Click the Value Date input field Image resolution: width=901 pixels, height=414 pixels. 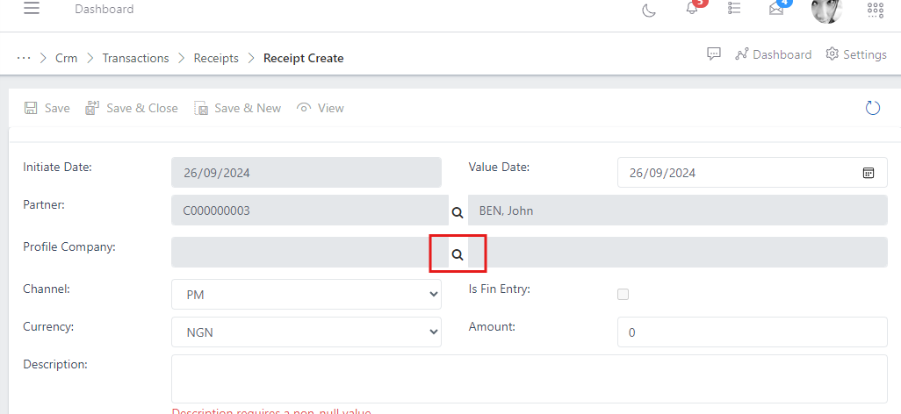coord(753,172)
